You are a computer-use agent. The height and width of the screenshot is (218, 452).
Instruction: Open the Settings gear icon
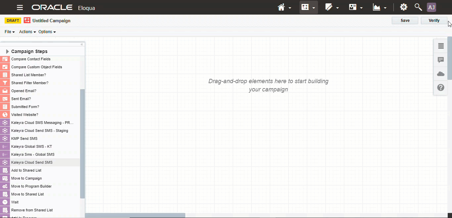[404, 7]
